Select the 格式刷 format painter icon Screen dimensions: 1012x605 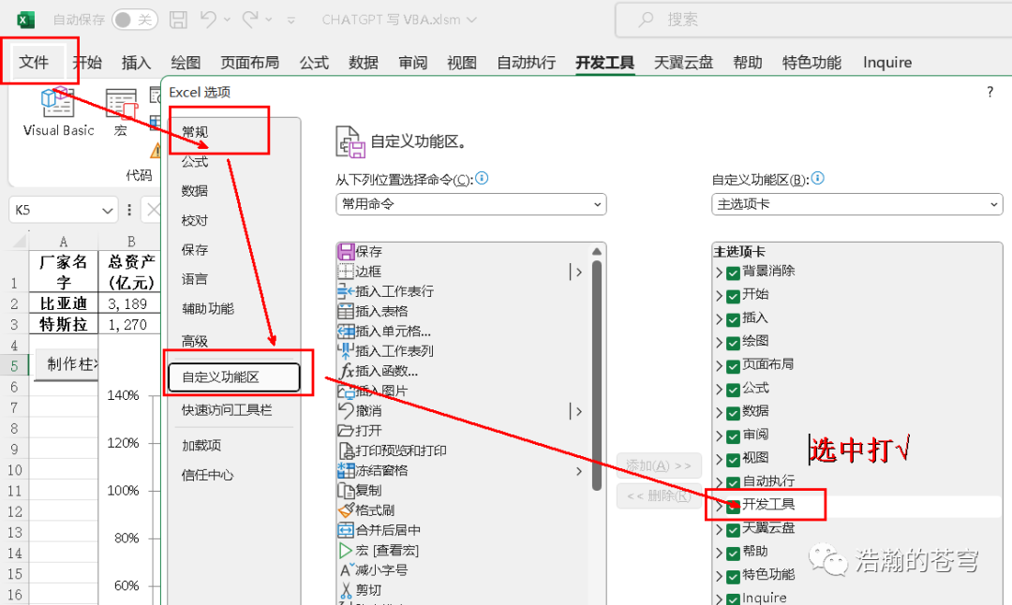(346, 510)
